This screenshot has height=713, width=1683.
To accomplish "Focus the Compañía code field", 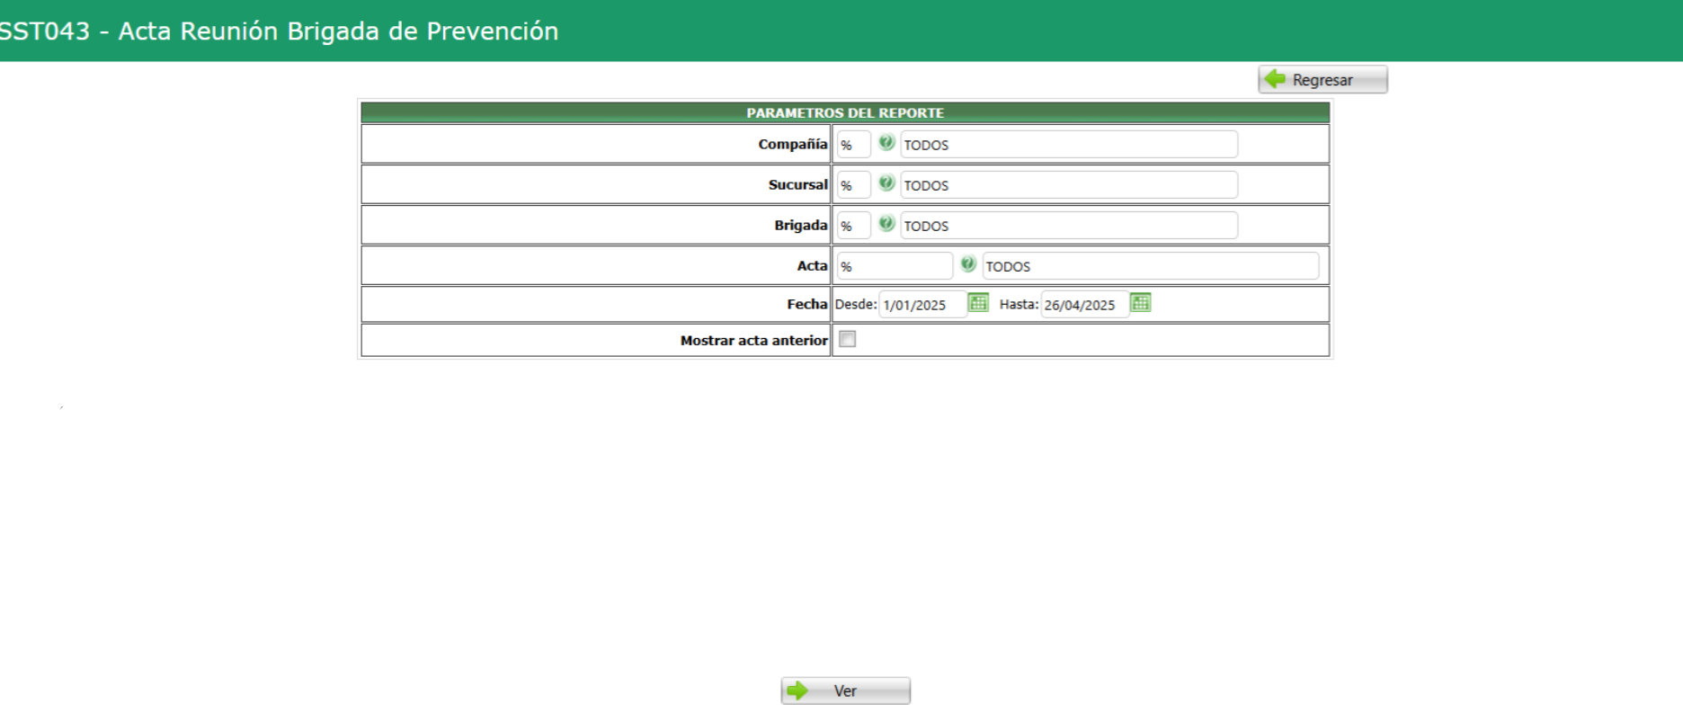I will (x=853, y=145).
